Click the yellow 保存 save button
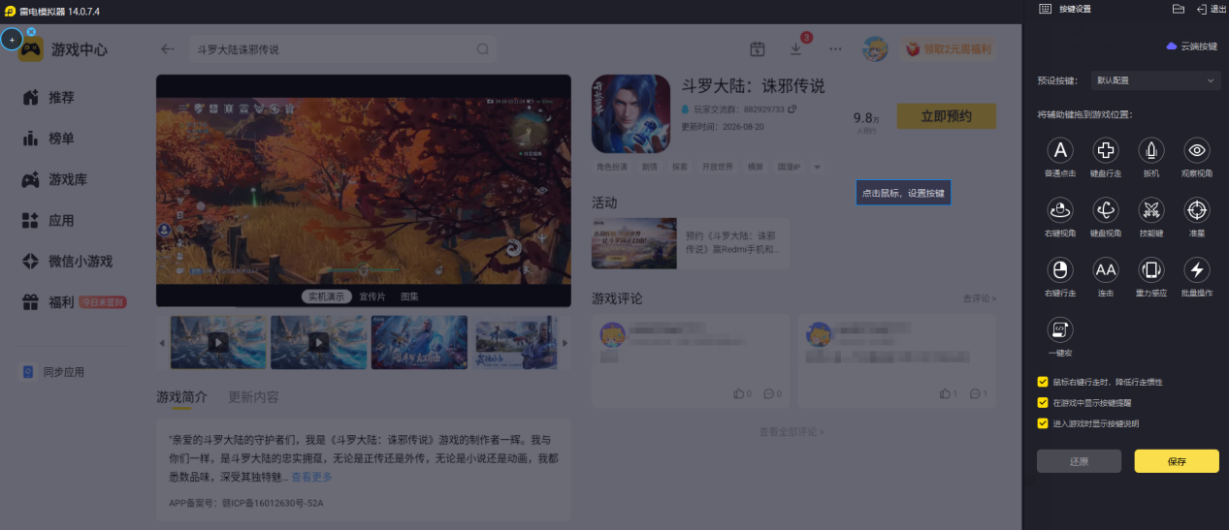Viewport: 1229px width, 530px height. 1177,461
